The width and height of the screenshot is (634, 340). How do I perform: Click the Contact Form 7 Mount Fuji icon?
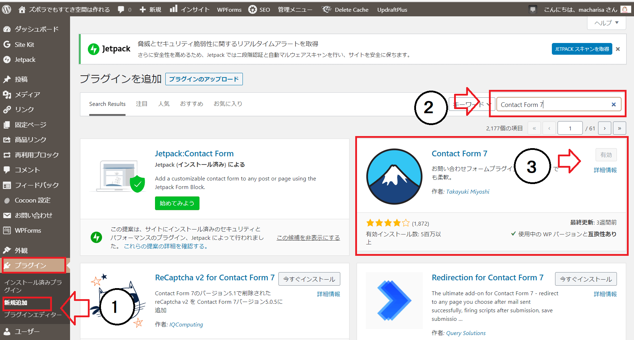[x=394, y=176]
